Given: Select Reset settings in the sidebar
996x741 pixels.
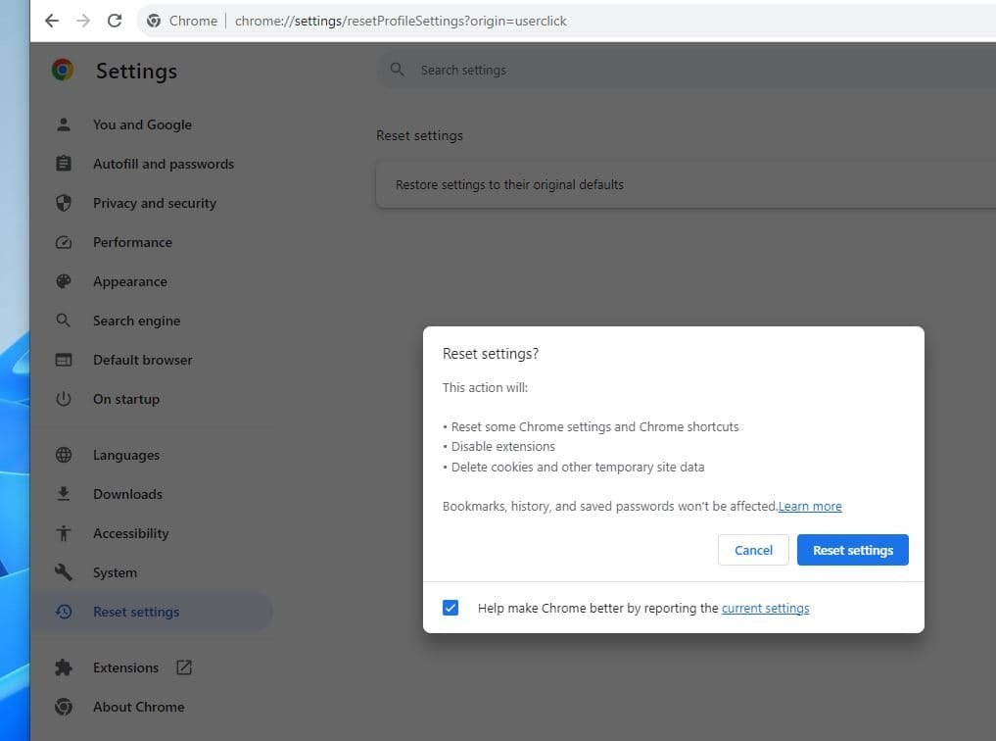Looking at the screenshot, I should point(136,612).
